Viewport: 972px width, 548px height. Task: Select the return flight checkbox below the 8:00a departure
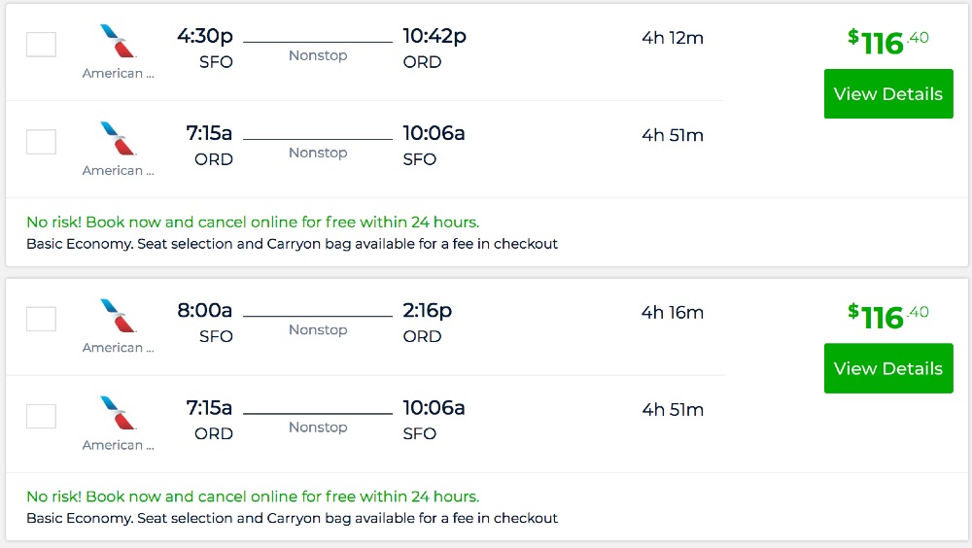click(x=41, y=416)
